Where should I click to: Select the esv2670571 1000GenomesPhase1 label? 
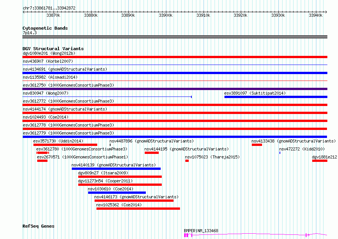coord(82,157)
